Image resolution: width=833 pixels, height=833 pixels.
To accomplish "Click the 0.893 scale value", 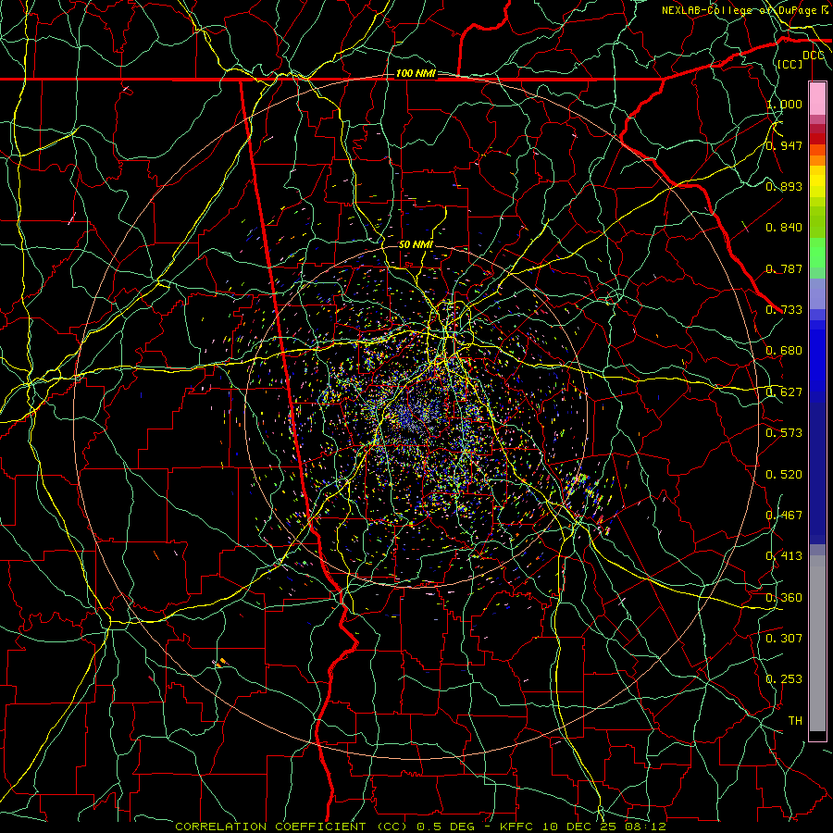I will click(x=784, y=186).
